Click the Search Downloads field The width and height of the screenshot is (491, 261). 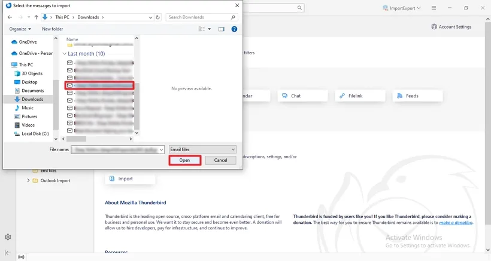coord(202,17)
